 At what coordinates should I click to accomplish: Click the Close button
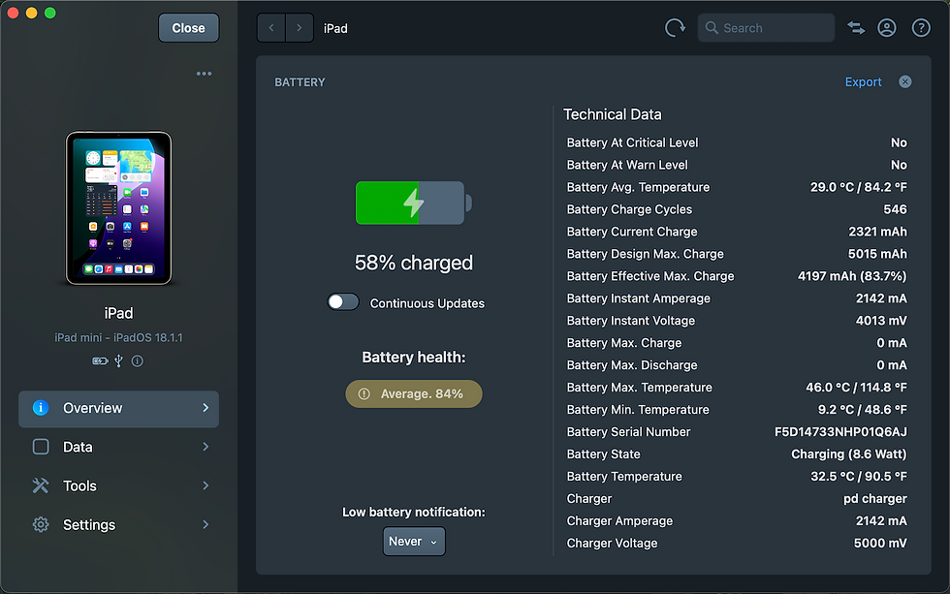pyautogui.click(x=188, y=28)
